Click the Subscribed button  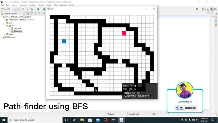pos(189,108)
